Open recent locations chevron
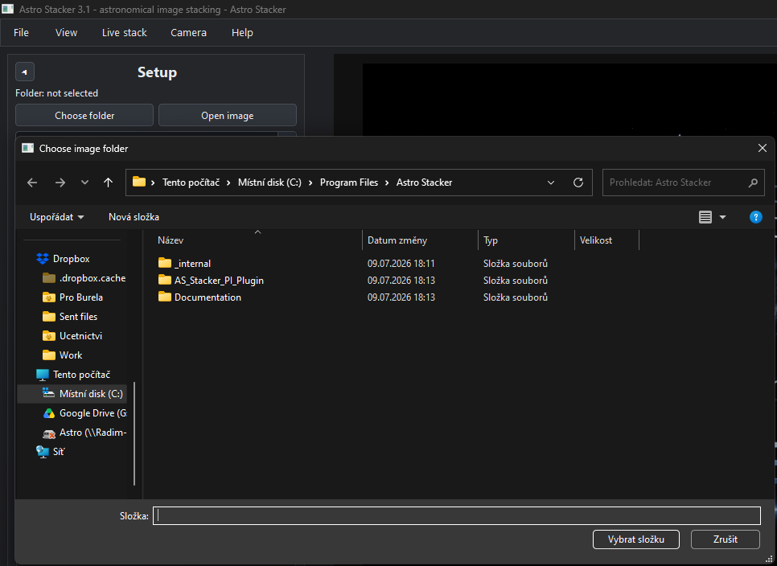The width and height of the screenshot is (777, 566). pyautogui.click(x=84, y=183)
